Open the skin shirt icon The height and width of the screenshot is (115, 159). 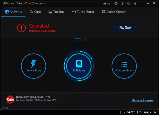coord(129,3)
